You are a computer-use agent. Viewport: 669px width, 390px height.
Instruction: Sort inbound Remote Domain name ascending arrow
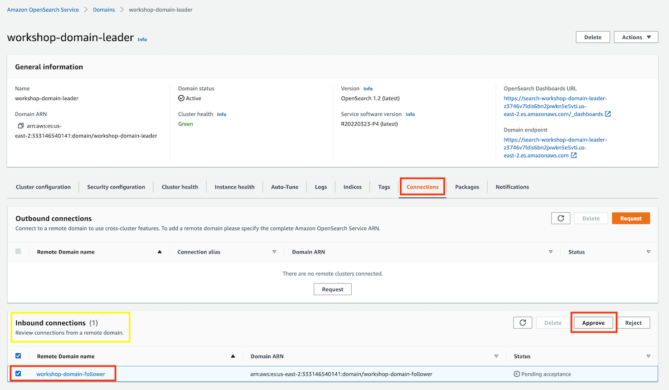point(232,356)
